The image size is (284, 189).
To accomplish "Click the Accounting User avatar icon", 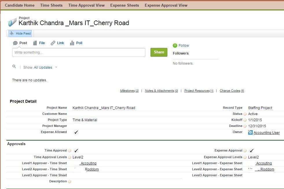I will click(x=250, y=132).
